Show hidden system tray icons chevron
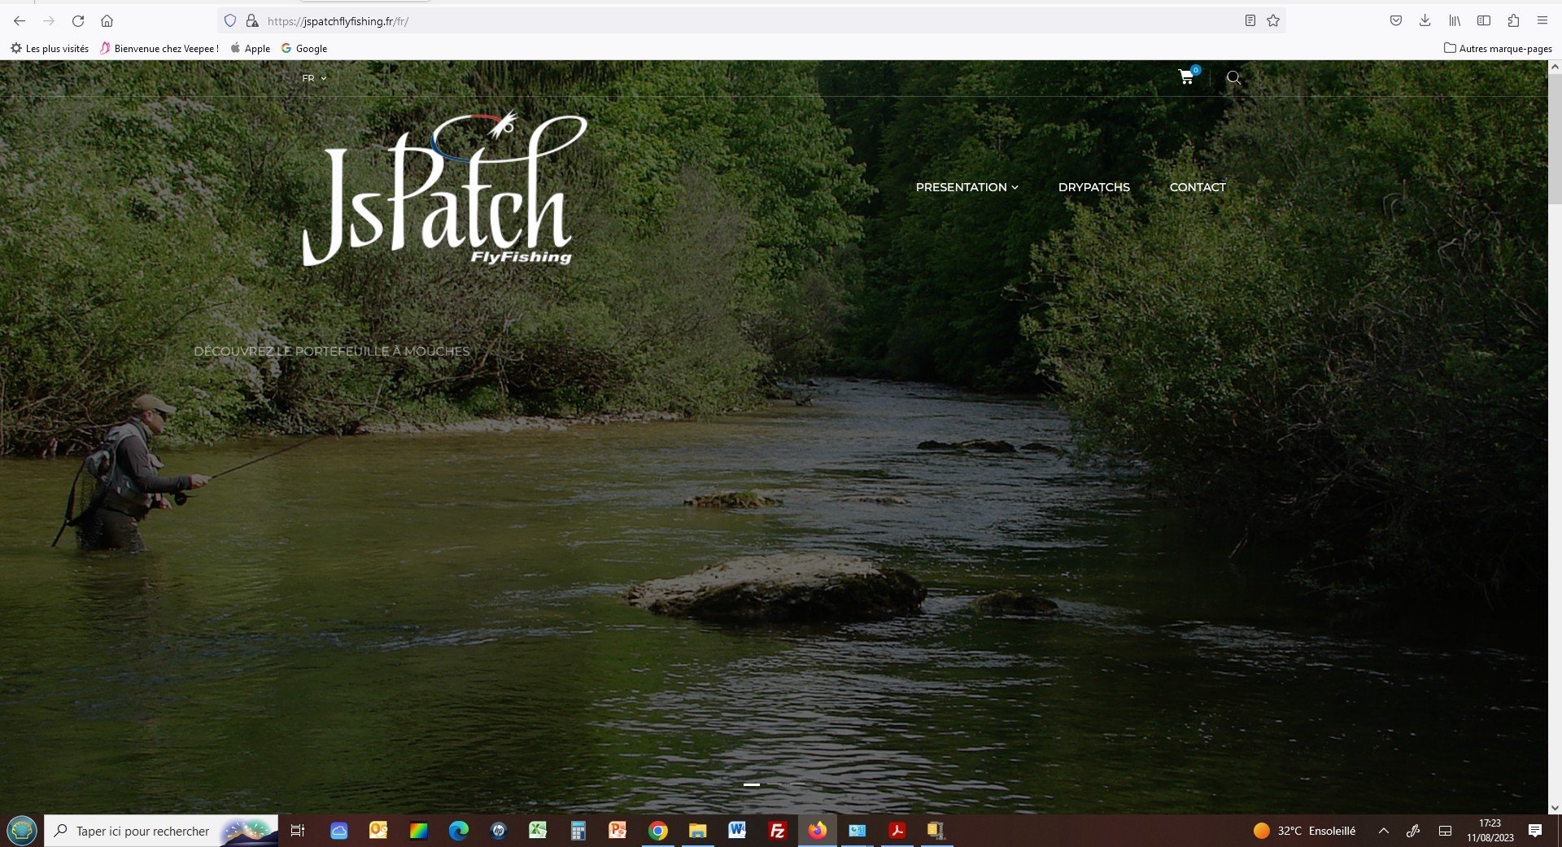 pyautogui.click(x=1383, y=831)
